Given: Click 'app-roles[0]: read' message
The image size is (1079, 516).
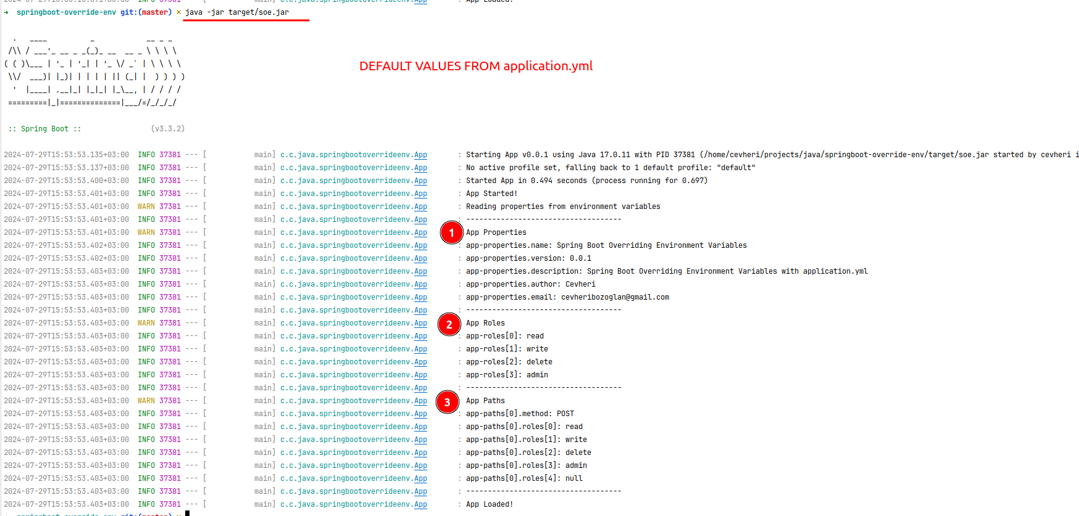Looking at the screenshot, I should [x=505, y=336].
